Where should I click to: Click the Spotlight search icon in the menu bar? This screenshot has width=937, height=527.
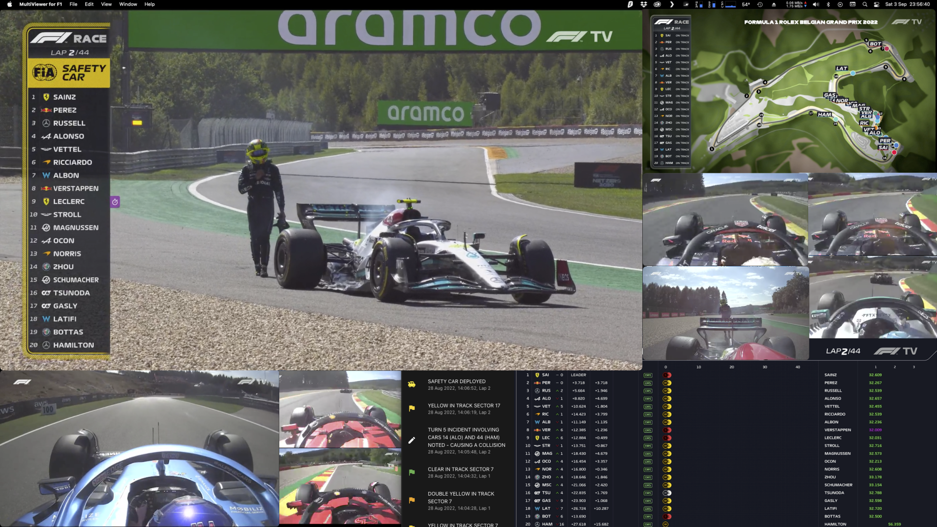(x=865, y=4)
